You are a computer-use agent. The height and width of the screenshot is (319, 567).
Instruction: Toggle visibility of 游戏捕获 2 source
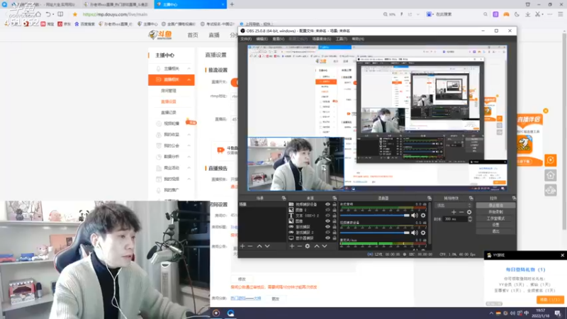(x=327, y=233)
